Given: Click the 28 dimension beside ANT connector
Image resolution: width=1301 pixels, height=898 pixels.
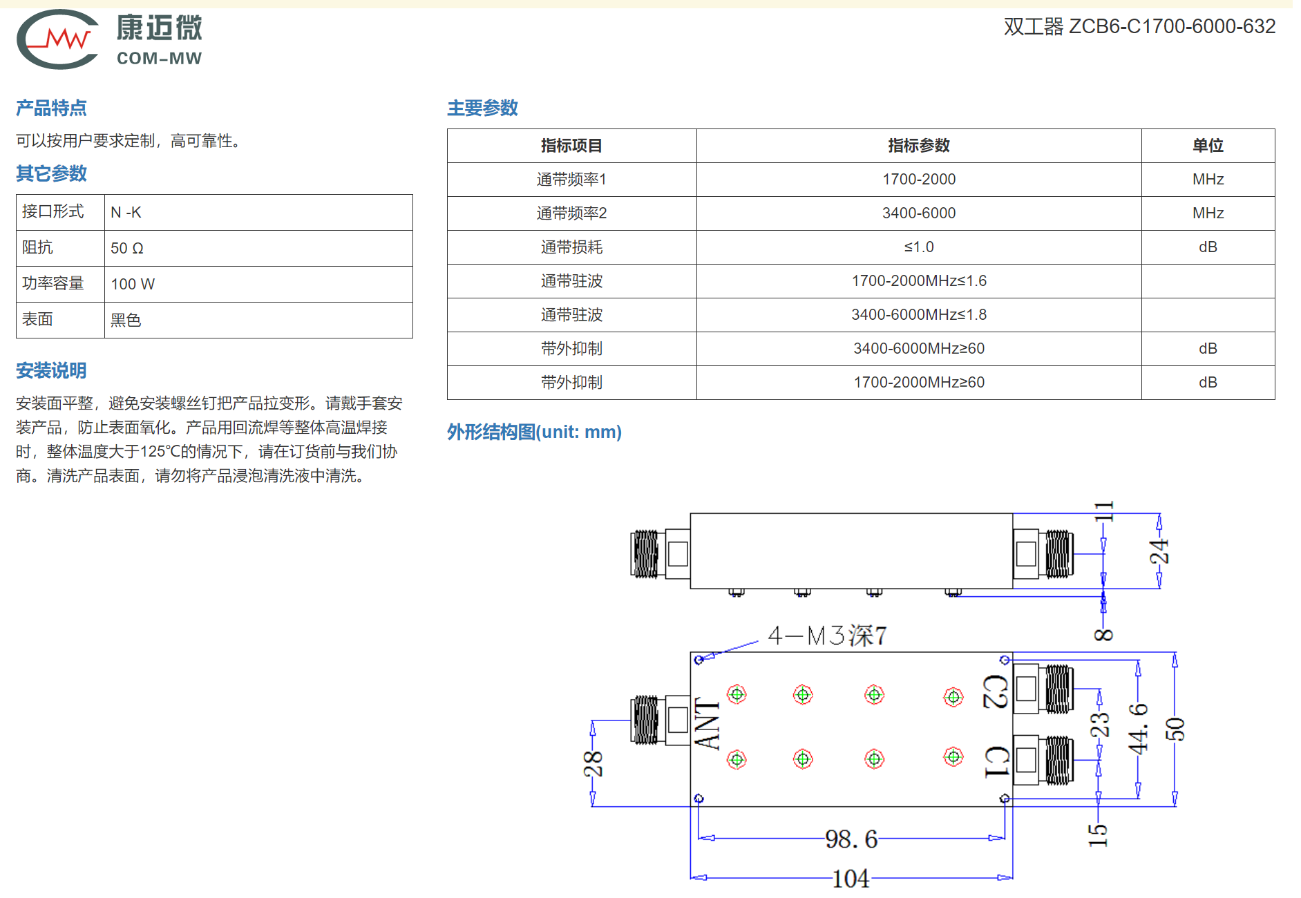Looking at the screenshot, I should (x=593, y=764).
